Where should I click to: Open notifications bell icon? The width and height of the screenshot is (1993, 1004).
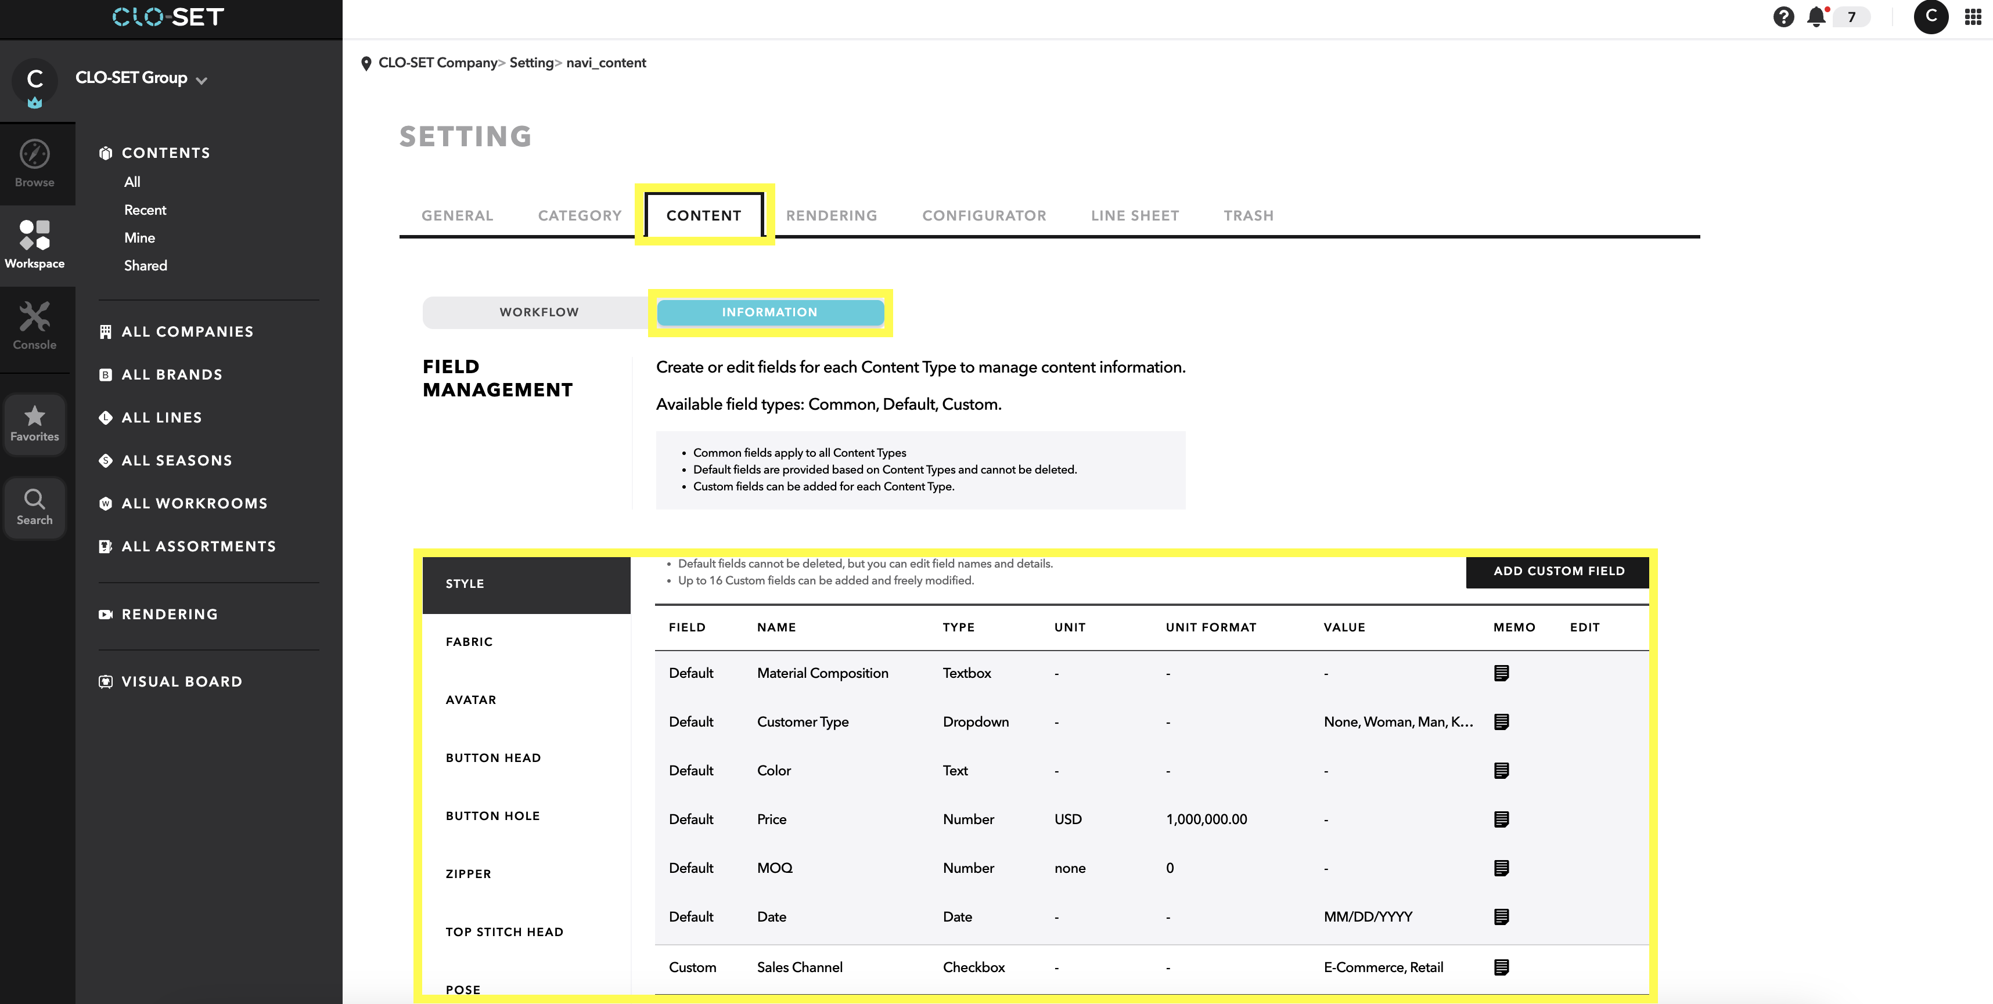pyautogui.click(x=1816, y=17)
